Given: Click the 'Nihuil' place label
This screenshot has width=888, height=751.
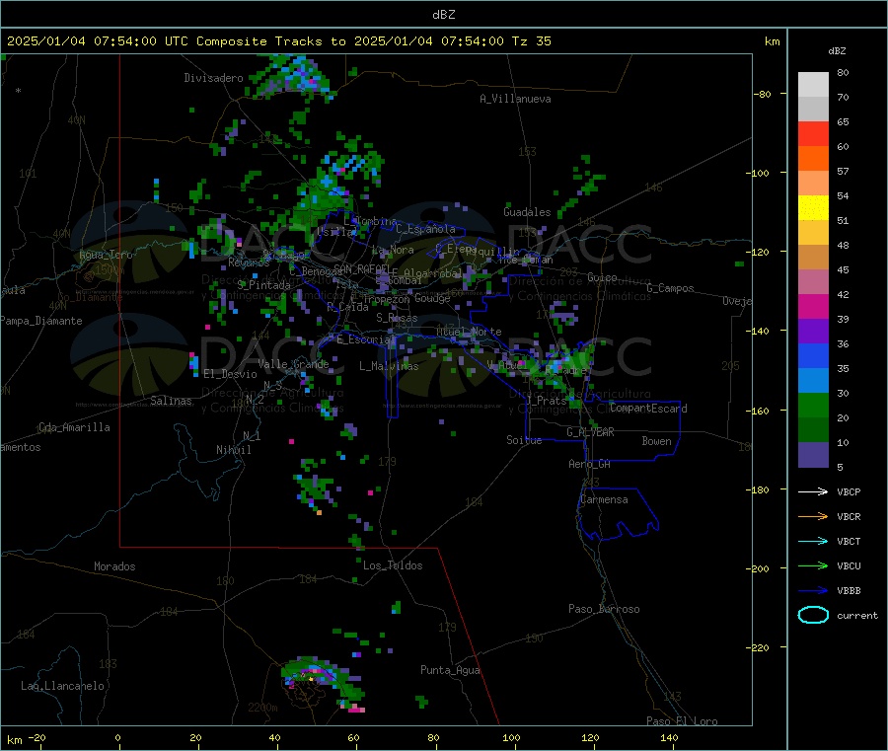Looking at the screenshot, I should pos(233,450).
